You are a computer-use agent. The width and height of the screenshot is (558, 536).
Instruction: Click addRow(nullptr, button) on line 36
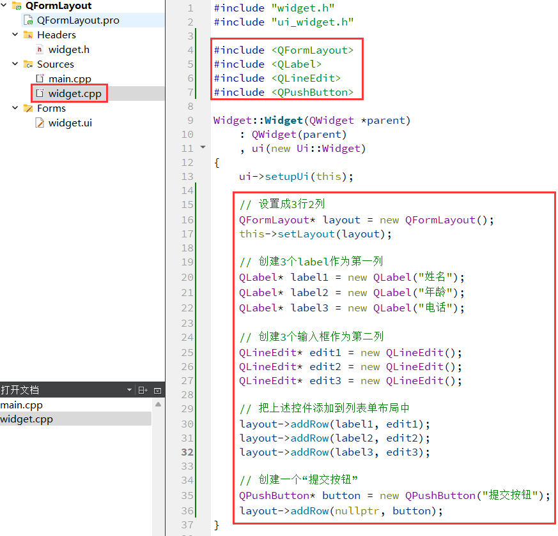341,510
